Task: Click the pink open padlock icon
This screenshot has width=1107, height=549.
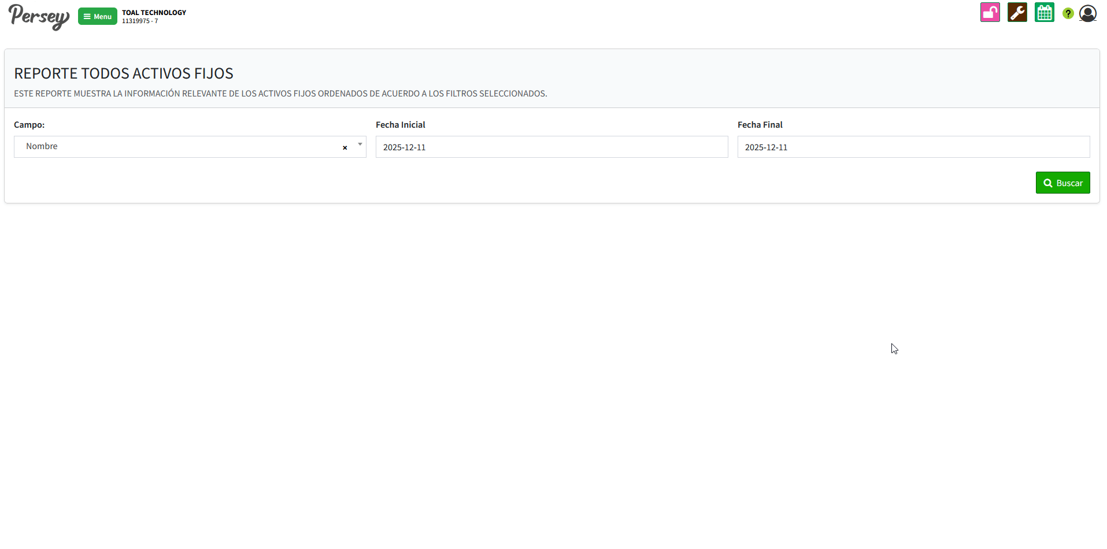Action: (x=990, y=13)
